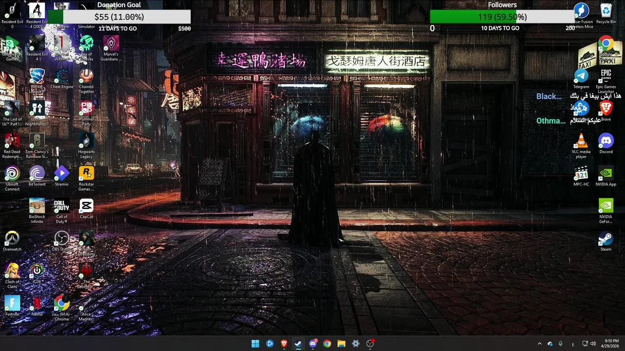Click the Donation Goal $55 progress bar

click(x=120, y=17)
